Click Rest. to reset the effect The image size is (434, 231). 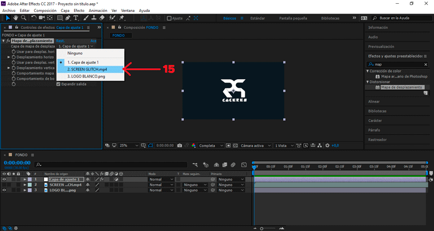pyautogui.click(x=60, y=41)
